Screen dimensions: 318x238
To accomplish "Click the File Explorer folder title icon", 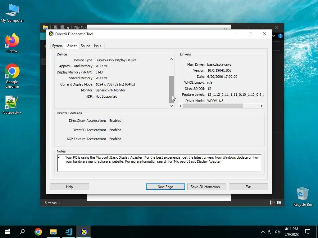I will [45, 28].
